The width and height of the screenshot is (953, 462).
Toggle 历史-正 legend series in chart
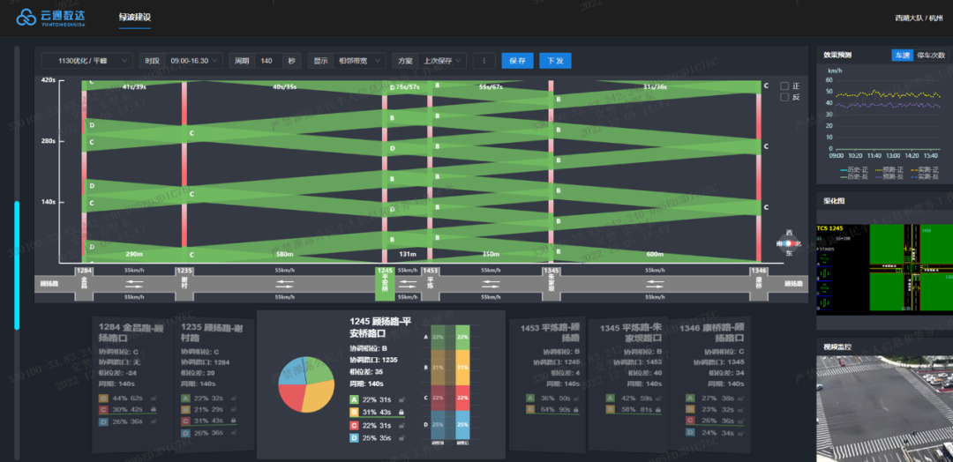tap(852, 169)
